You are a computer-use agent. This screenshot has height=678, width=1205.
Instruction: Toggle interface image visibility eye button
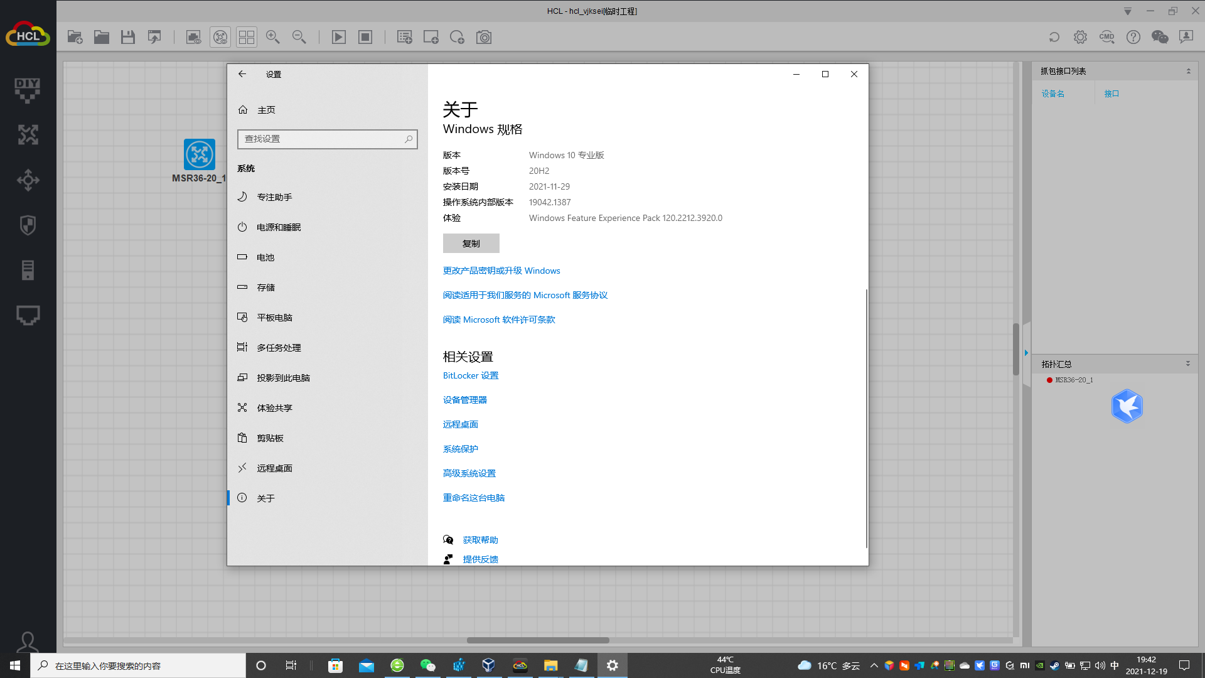coord(193,37)
